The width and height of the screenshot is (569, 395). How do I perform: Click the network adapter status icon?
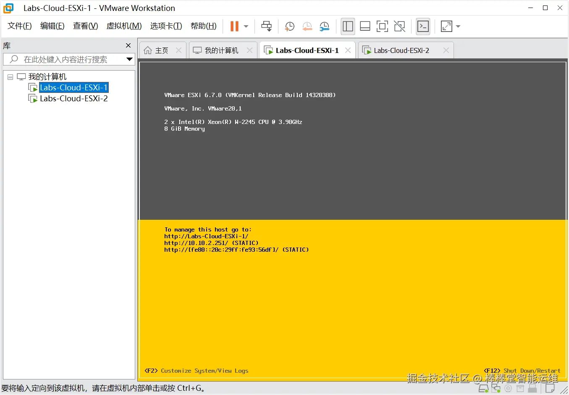tap(496, 388)
